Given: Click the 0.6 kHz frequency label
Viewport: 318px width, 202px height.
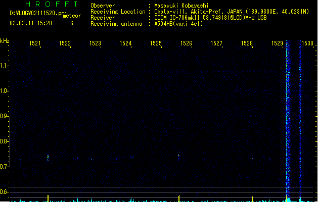Looking at the screenshot, I should click(x=4, y=192).
